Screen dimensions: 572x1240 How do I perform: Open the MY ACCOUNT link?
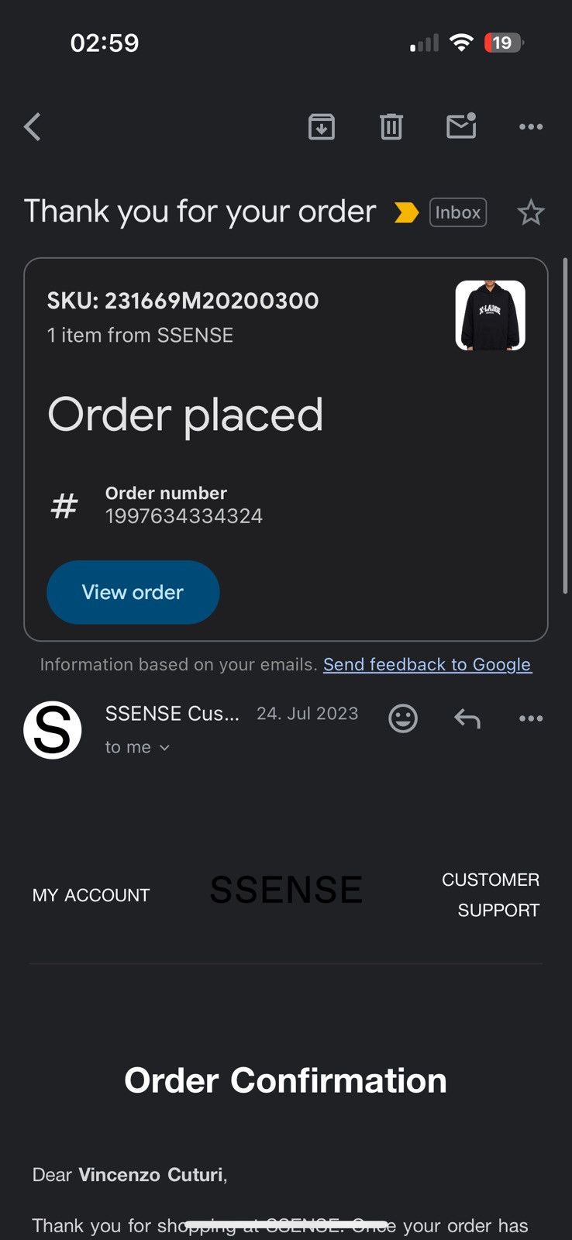91,895
